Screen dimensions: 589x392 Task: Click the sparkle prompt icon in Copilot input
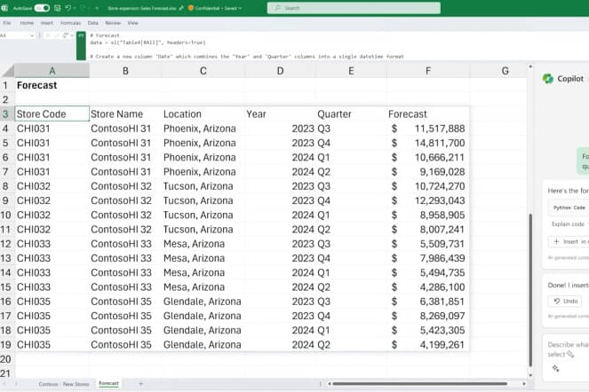click(555, 368)
